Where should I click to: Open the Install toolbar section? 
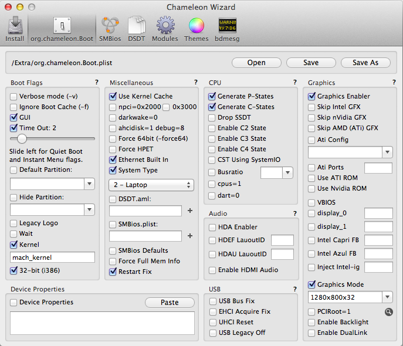(15, 29)
